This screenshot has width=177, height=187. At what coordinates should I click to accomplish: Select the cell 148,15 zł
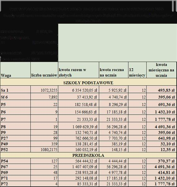click(x=114, y=149)
